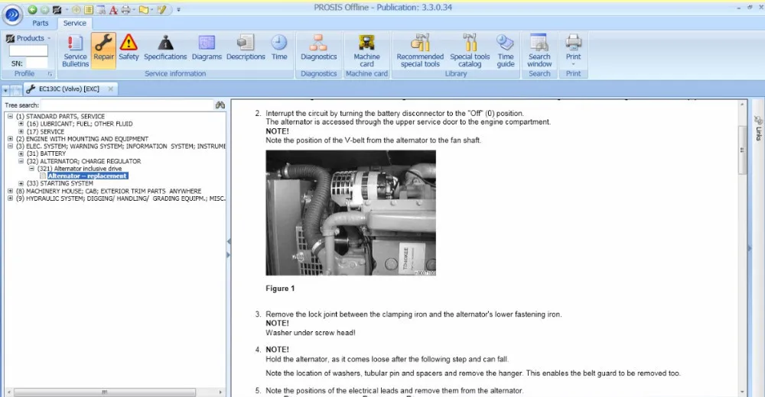Open Service Bulletins
Image resolution: width=765 pixels, height=397 pixels.
coord(75,50)
